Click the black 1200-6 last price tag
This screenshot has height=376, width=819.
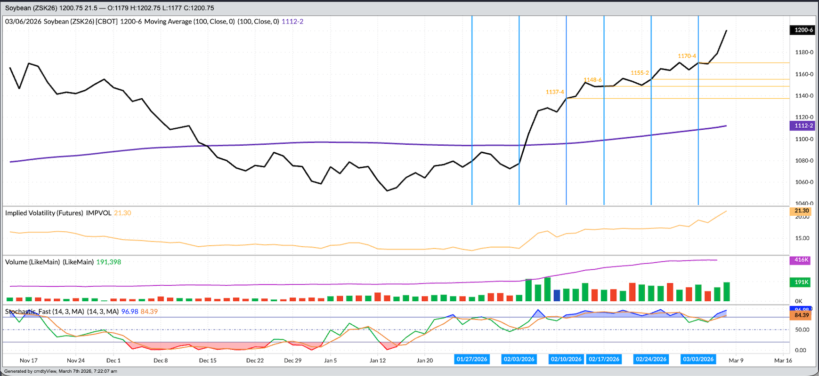pos(803,30)
